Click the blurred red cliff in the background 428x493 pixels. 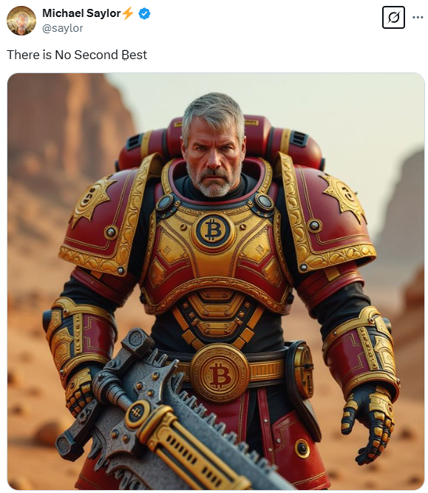pos(64,138)
